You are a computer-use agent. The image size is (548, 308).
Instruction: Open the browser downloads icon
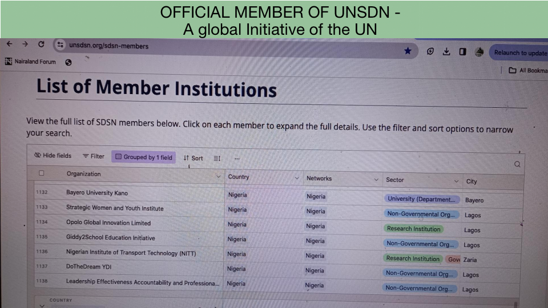(446, 51)
